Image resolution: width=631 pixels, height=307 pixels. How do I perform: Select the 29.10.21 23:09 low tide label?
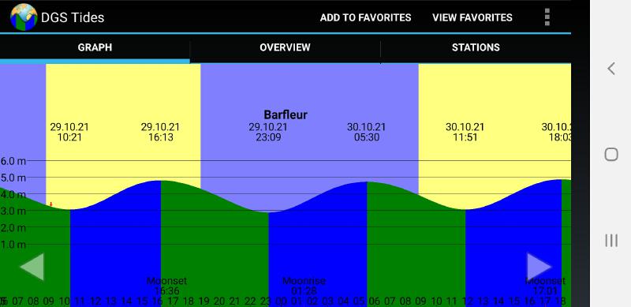click(268, 132)
